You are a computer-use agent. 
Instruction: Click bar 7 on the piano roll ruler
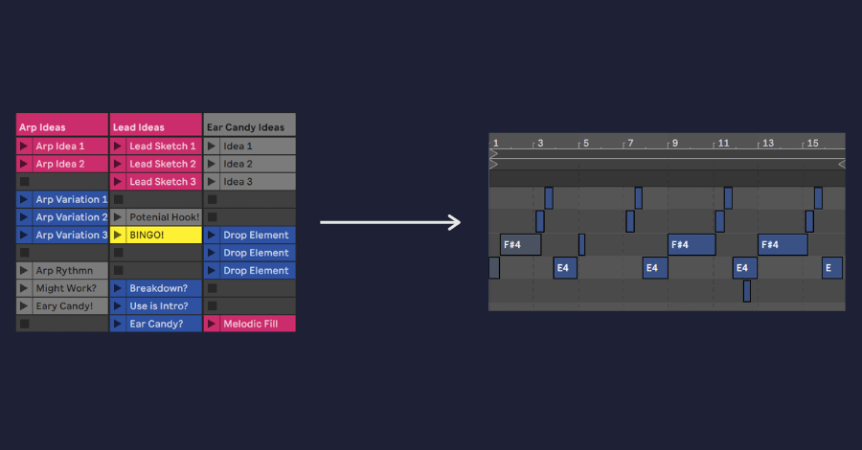pyautogui.click(x=630, y=144)
